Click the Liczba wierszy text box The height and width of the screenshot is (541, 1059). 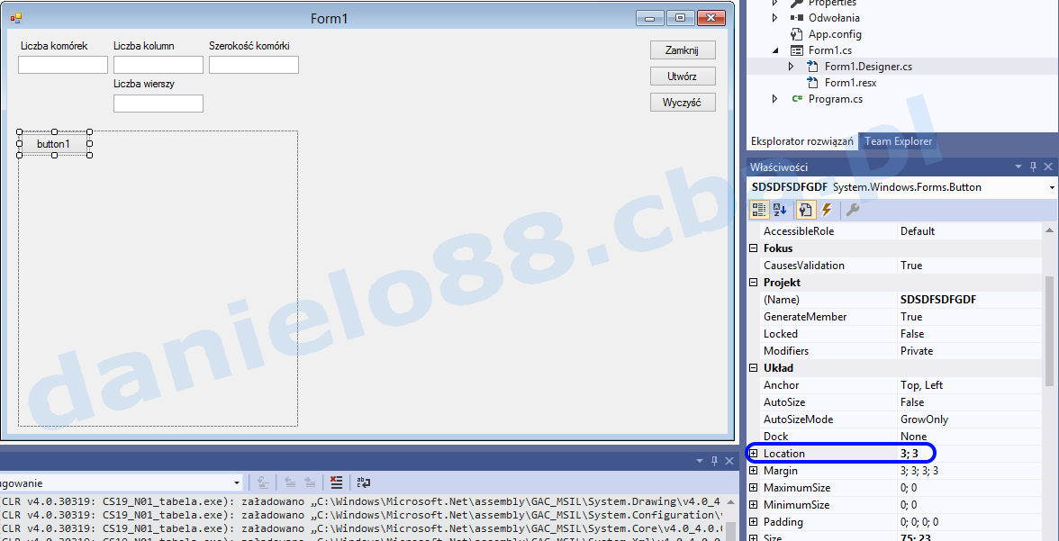[x=158, y=104]
